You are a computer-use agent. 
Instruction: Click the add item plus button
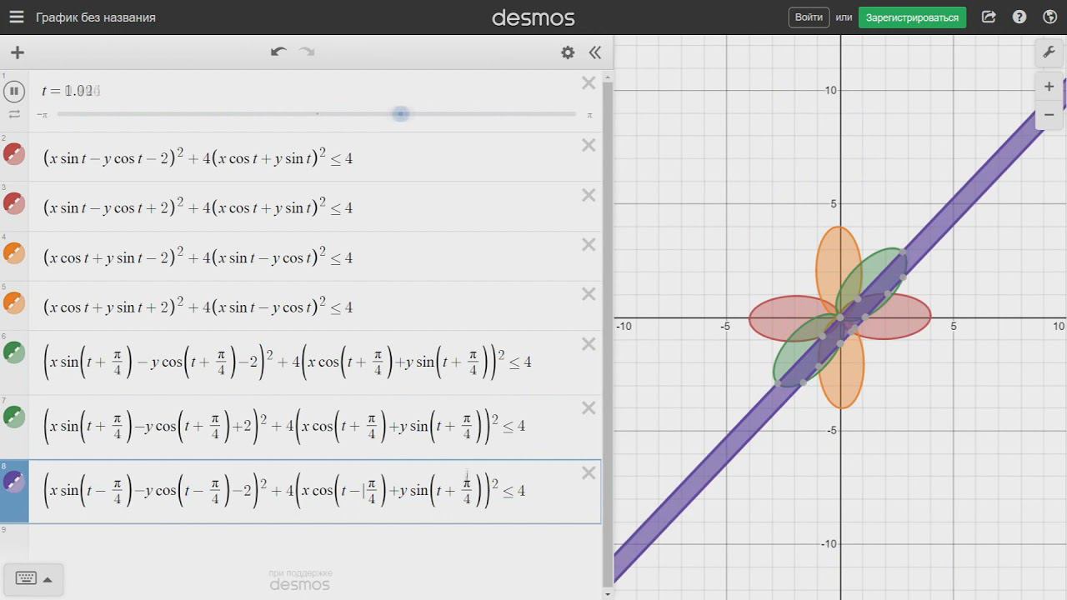click(18, 52)
